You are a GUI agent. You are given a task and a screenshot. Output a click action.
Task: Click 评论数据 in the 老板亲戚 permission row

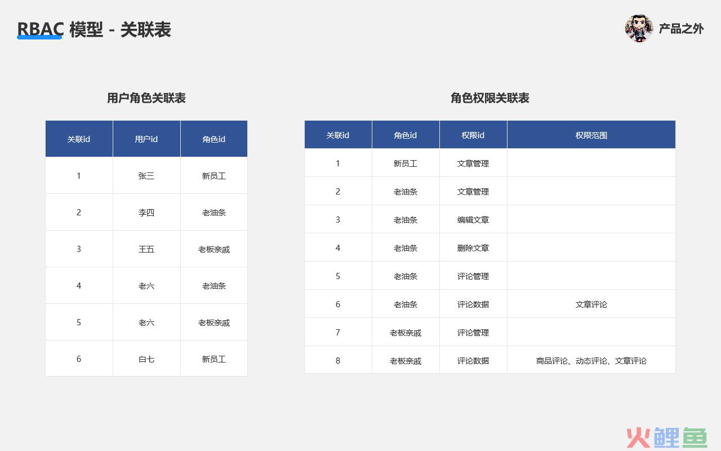click(x=473, y=361)
